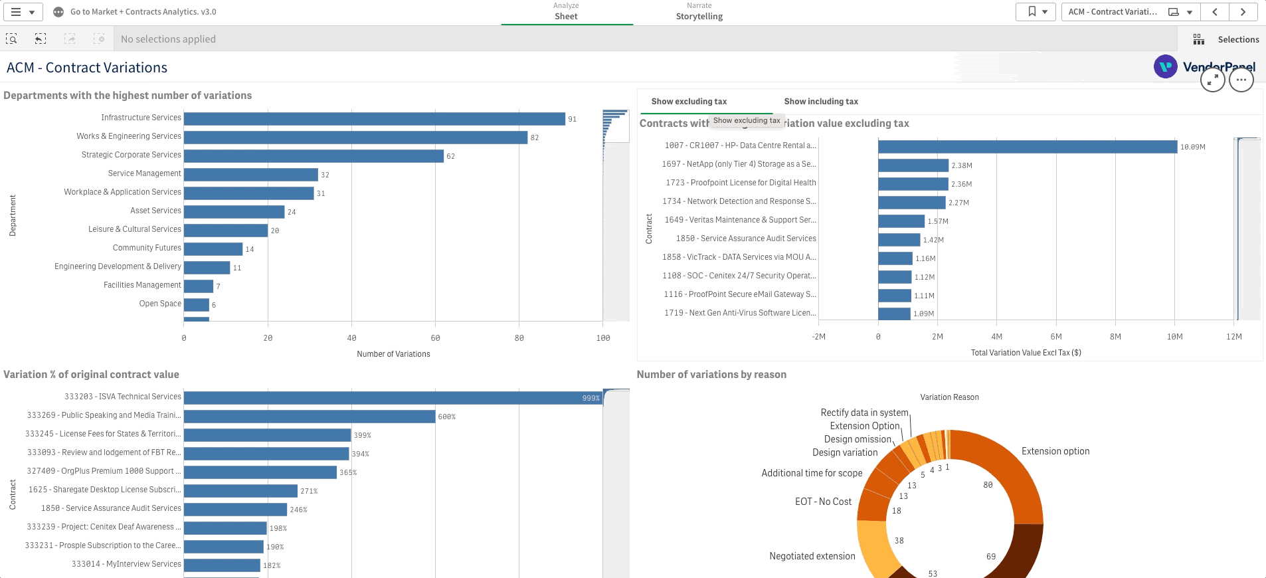Click the Additional time for scope label

point(812,473)
